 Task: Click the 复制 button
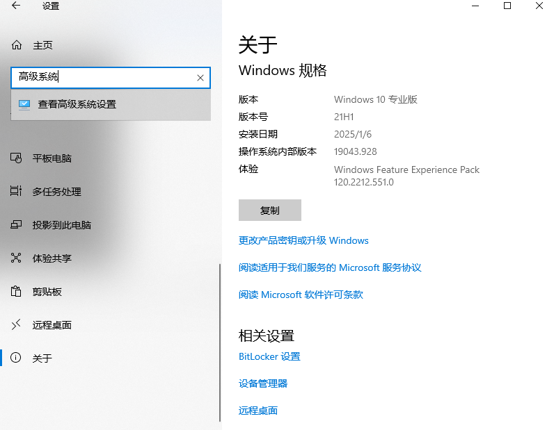point(270,210)
